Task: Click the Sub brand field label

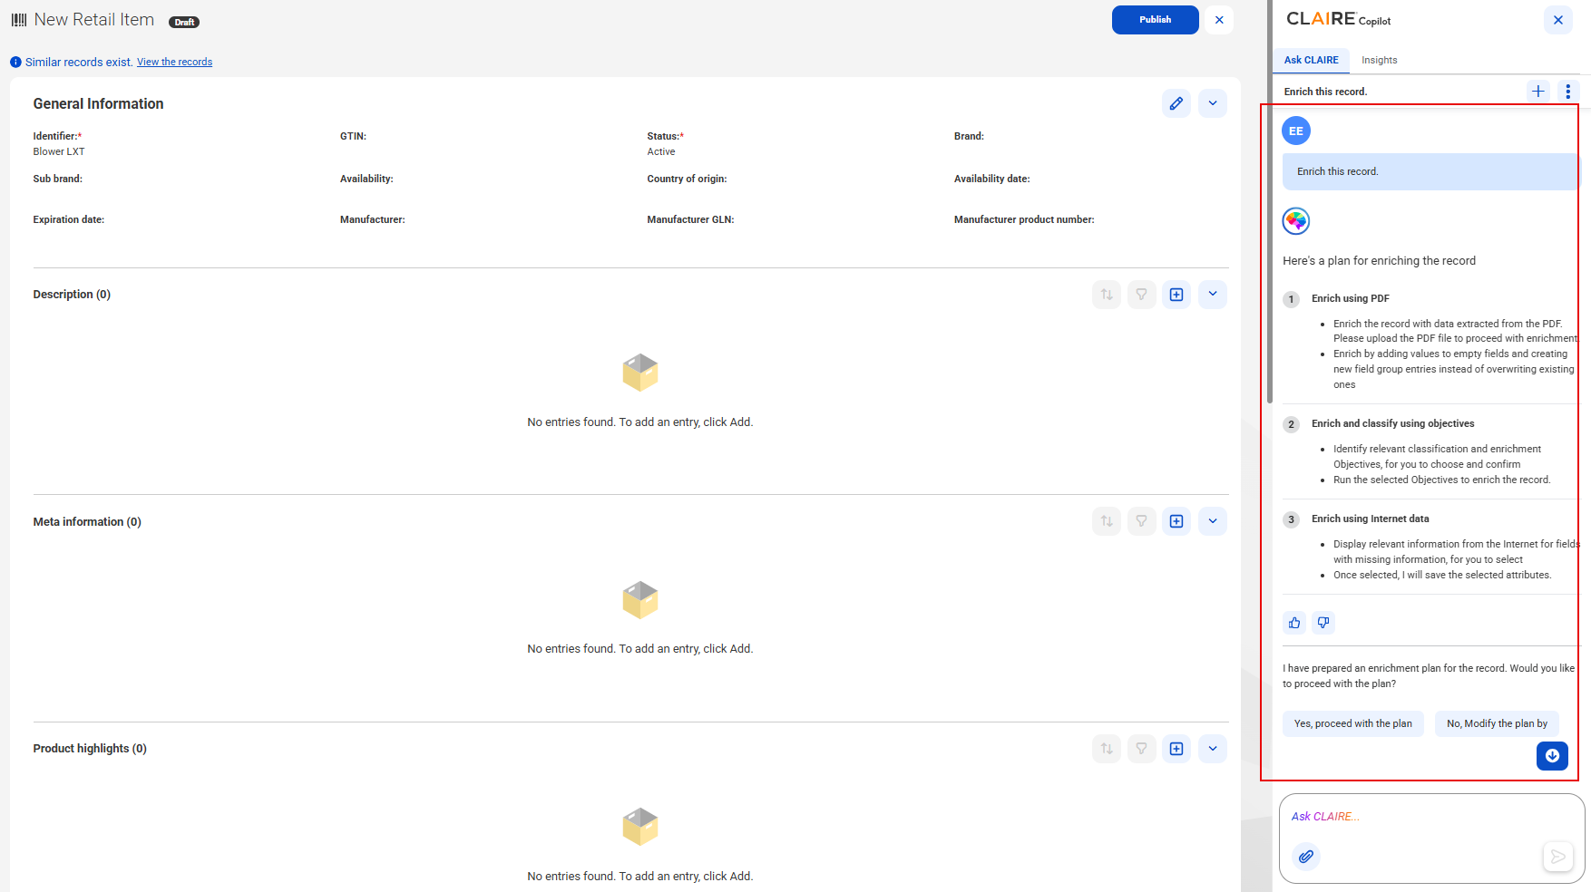Action: pos(58,179)
